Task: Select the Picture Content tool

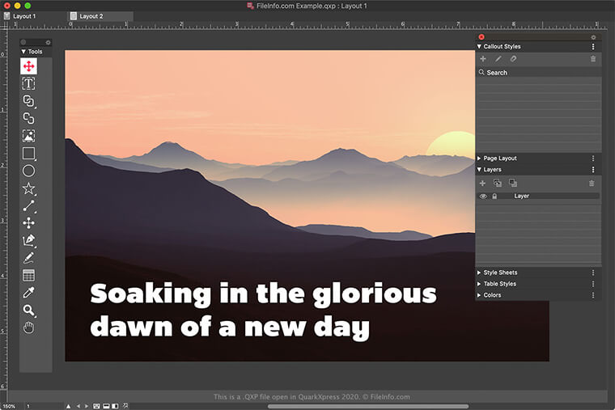Action: (28, 136)
